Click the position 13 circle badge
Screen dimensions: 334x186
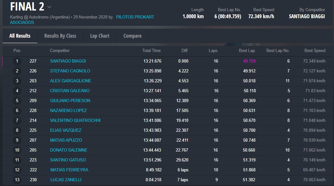coord(17,180)
